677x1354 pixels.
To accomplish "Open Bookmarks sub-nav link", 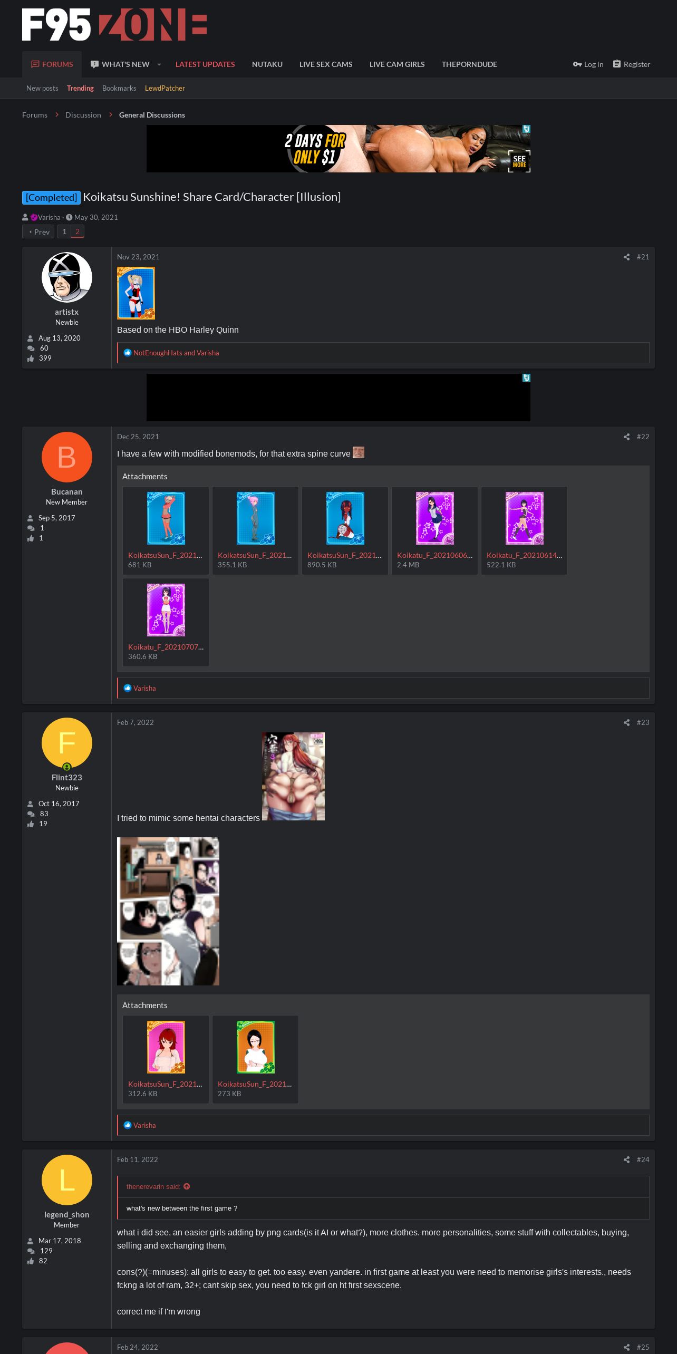I will tap(119, 88).
